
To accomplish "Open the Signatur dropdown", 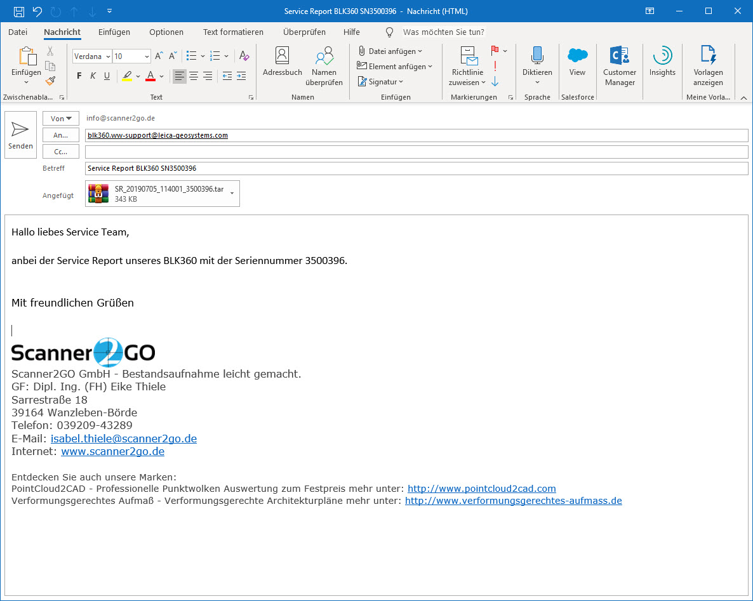I will coord(380,82).
